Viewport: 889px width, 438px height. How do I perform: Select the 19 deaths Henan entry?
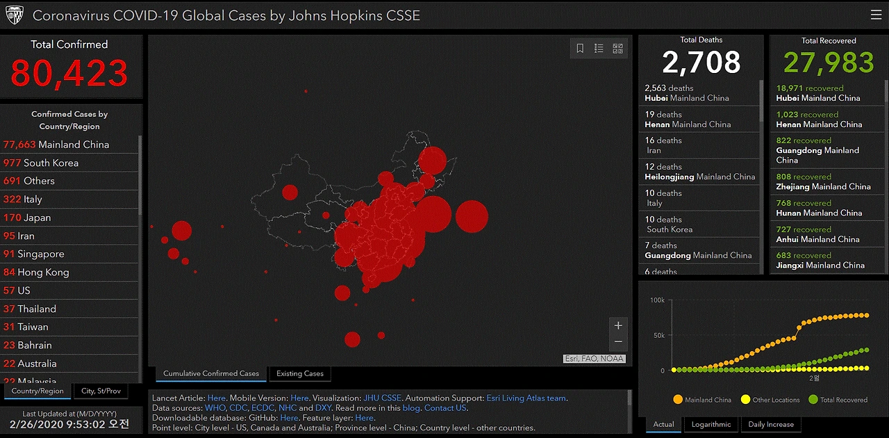699,120
